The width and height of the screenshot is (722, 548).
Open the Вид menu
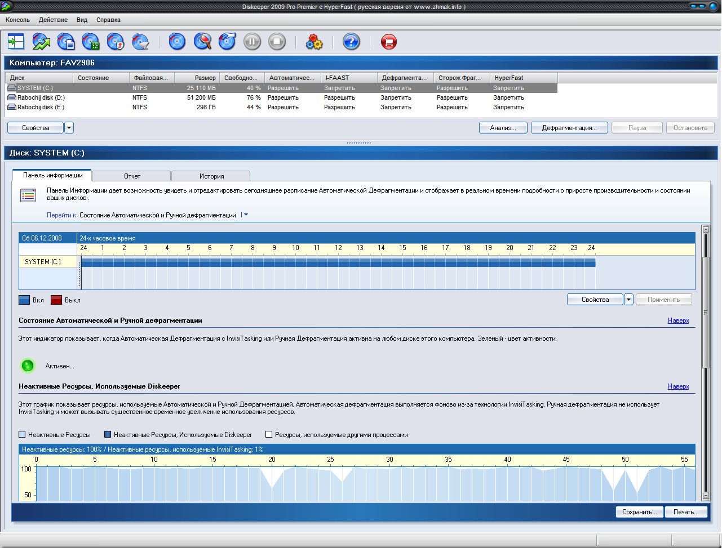pyautogui.click(x=82, y=20)
